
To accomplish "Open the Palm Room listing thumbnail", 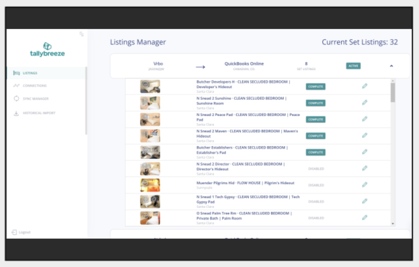I will (150, 218).
